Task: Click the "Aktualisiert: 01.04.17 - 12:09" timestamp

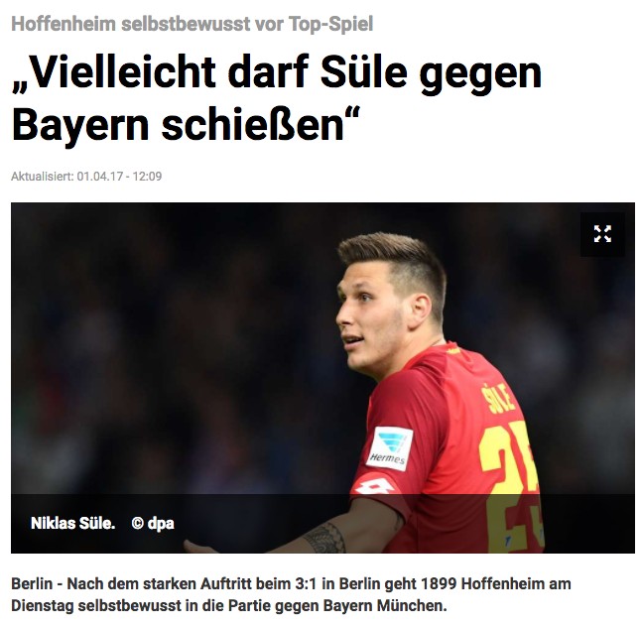Action: [x=86, y=177]
